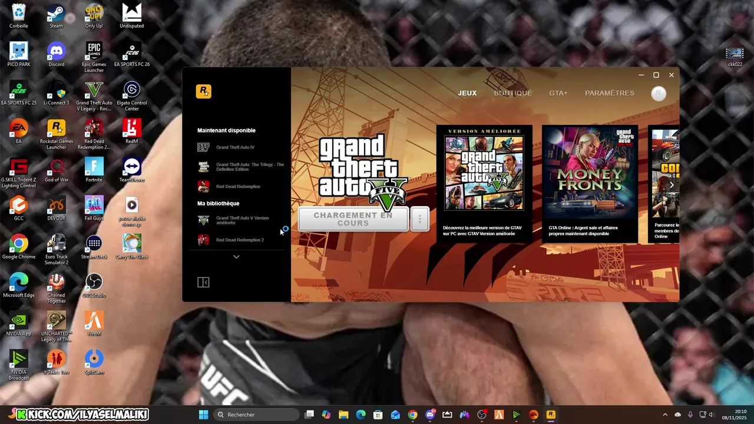Open the three-dot game options menu
Viewport: 754px width, 424px height.
coord(420,219)
